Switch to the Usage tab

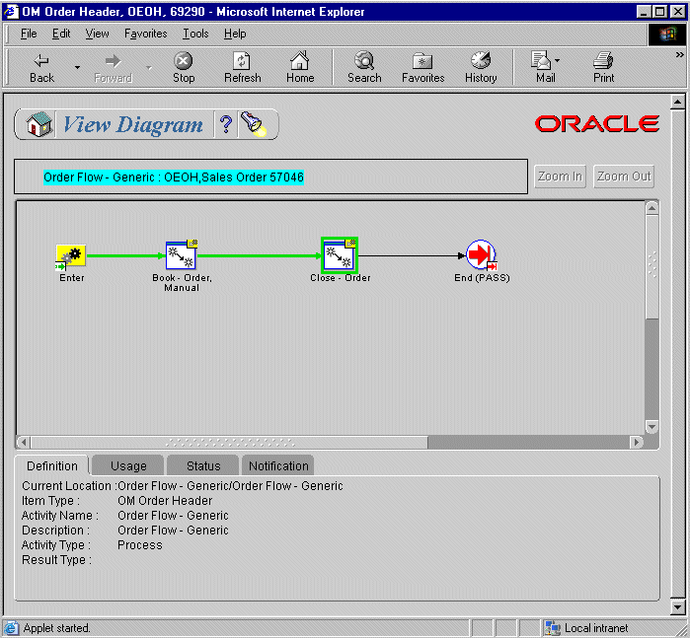[128, 465]
